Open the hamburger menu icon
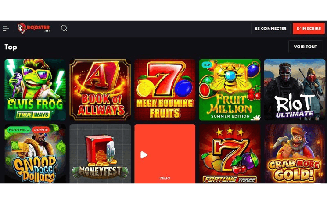Image resolution: width=327 pixels, height=204 pixels. pos(6,29)
